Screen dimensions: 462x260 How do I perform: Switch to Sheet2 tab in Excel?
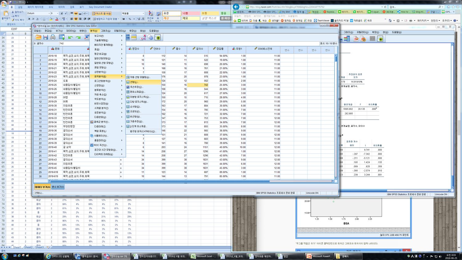click(28, 247)
